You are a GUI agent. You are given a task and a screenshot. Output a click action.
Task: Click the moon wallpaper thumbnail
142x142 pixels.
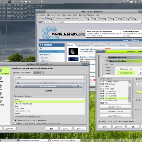[73, 51]
